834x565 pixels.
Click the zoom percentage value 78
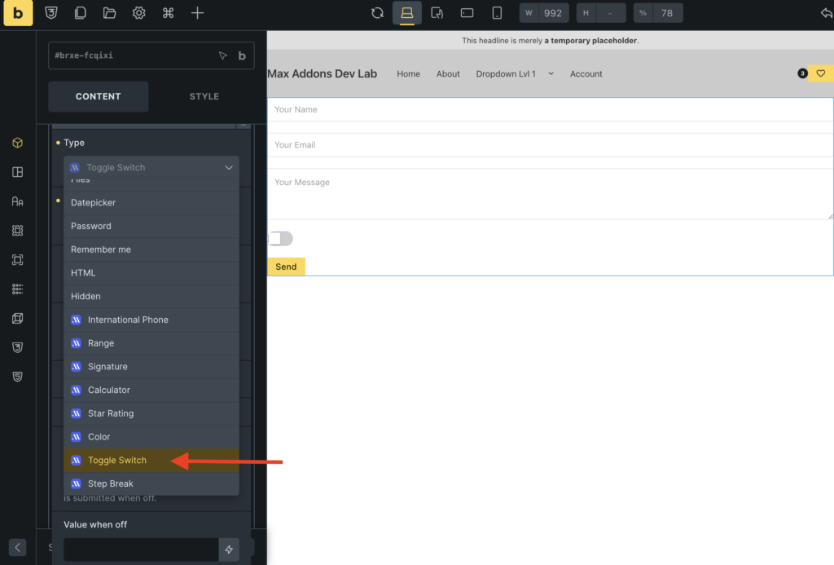pyautogui.click(x=667, y=13)
